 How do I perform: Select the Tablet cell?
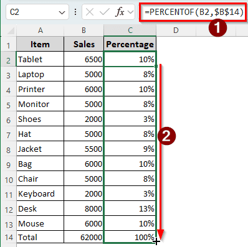click(x=40, y=59)
